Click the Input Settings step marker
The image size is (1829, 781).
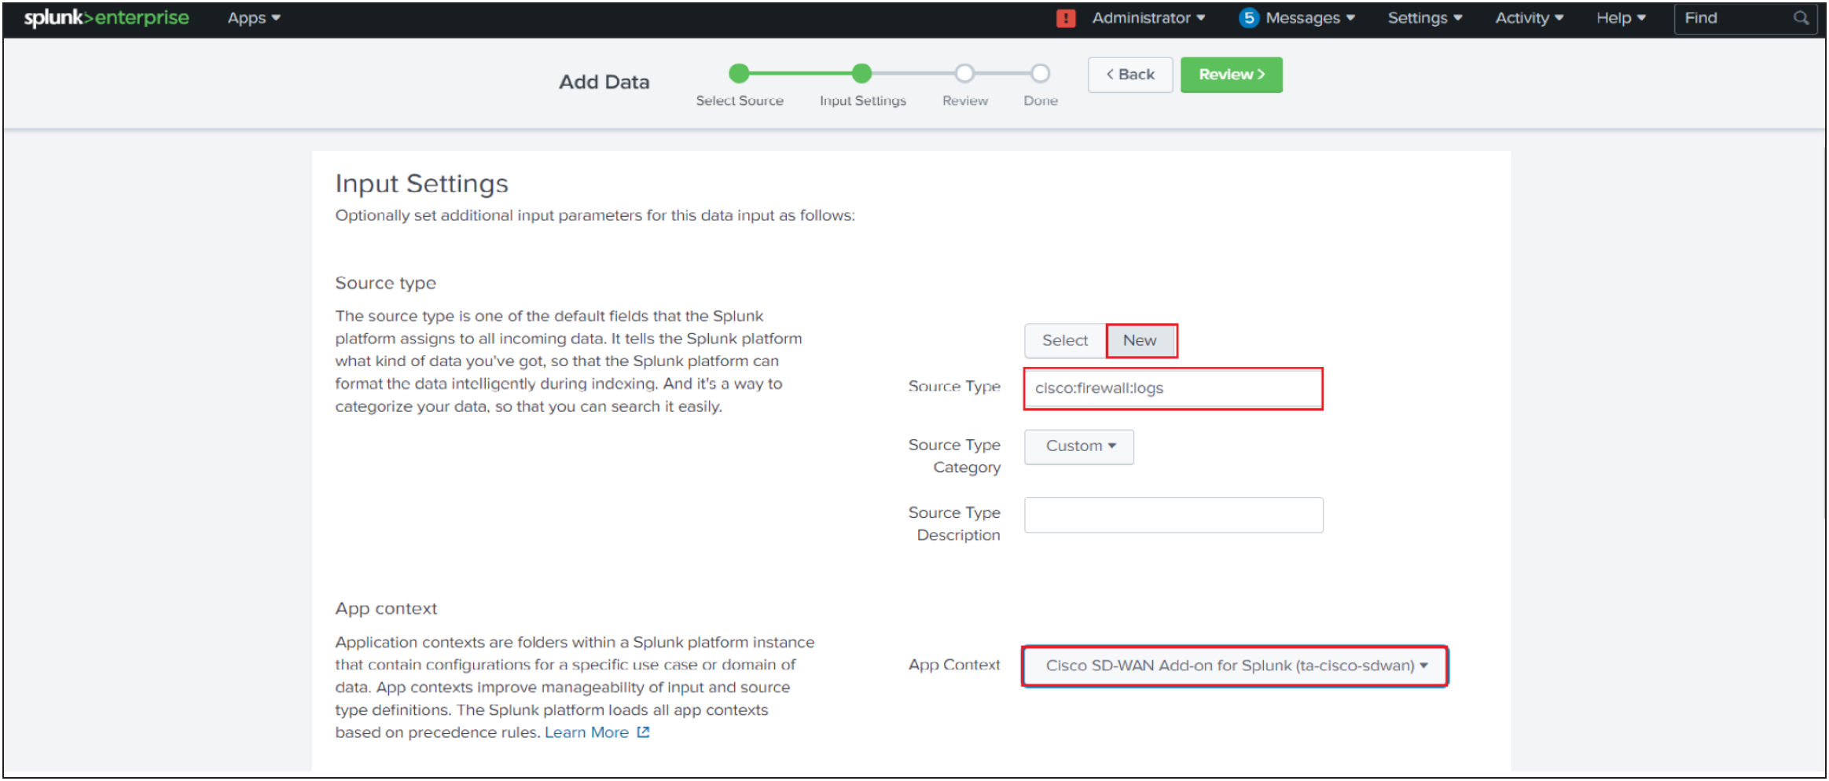pos(862,73)
